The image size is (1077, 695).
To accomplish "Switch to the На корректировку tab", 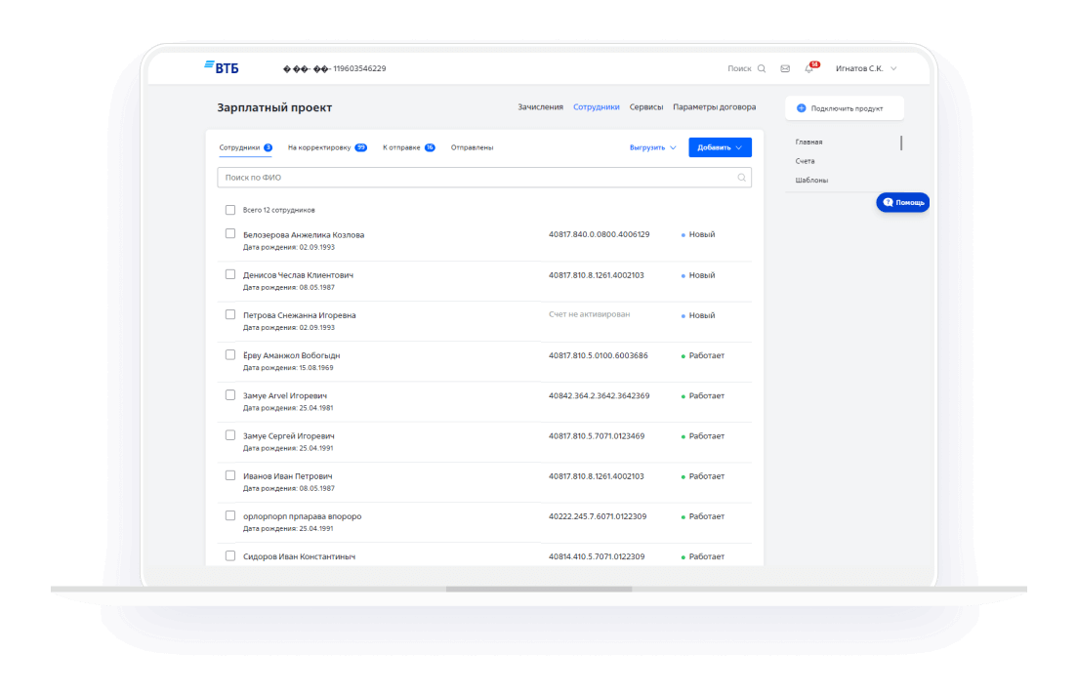I will click(319, 147).
